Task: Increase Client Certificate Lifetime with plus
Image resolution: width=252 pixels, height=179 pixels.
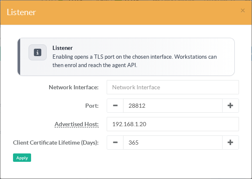Action: (x=230, y=143)
